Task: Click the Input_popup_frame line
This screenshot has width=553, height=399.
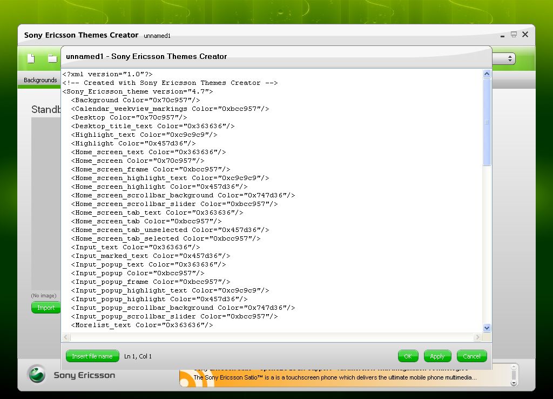Action: coord(151,282)
